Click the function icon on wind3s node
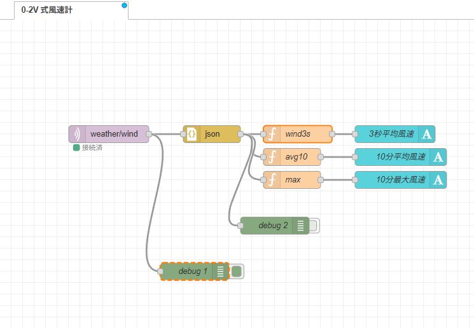474x328 pixels. point(272,134)
